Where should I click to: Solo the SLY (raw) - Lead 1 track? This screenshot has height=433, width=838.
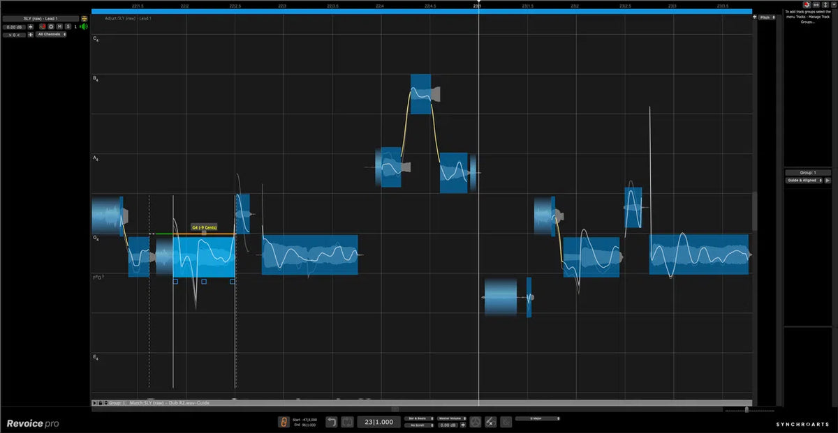coord(68,26)
